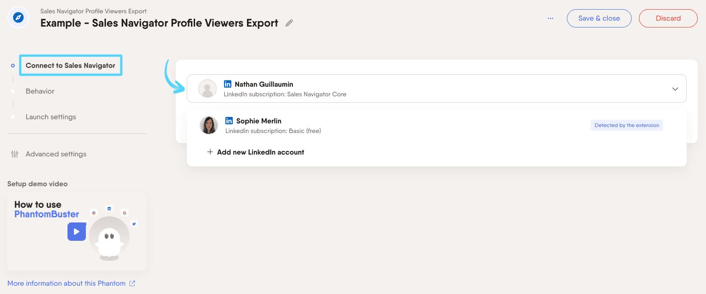Click Sales Navigator Profile Viewers Export subtitle
This screenshot has height=294, width=706.
94,11
